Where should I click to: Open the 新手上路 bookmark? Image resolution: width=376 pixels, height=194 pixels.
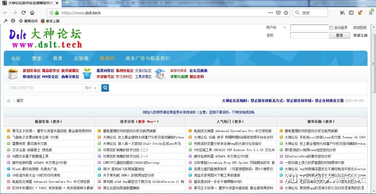pyautogui.click(x=50, y=21)
